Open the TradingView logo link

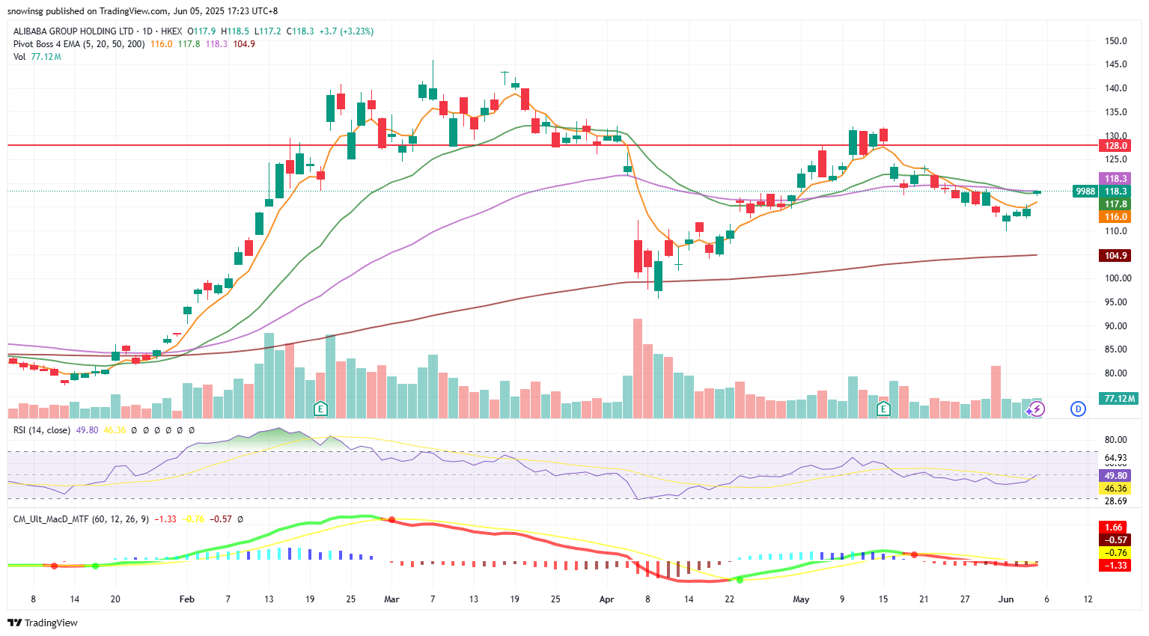click(x=43, y=623)
